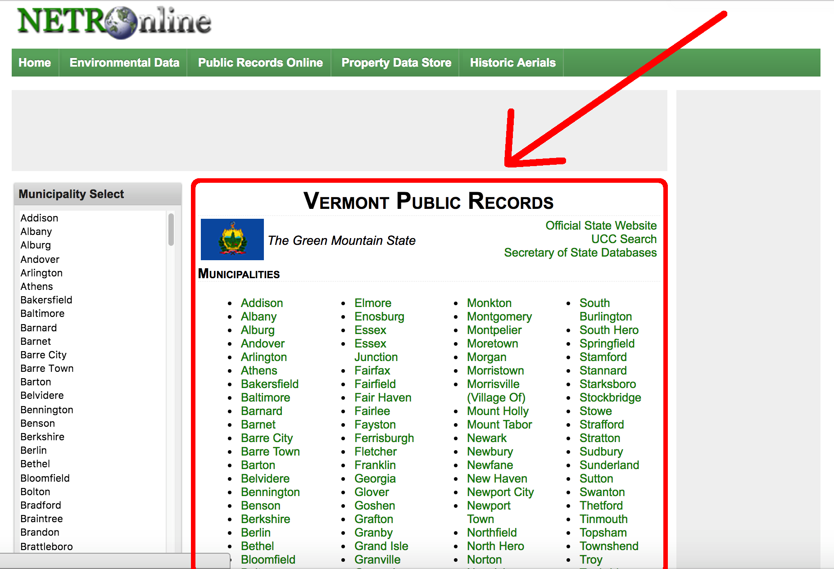834x569 pixels.
Task: Open South Burlington public records
Action: click(606, 310)
